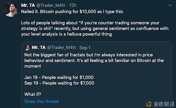This screenshot has height=108, width=176.
Task: Open the Sep 1 quoted tweet date
Action: pos(85,48)
